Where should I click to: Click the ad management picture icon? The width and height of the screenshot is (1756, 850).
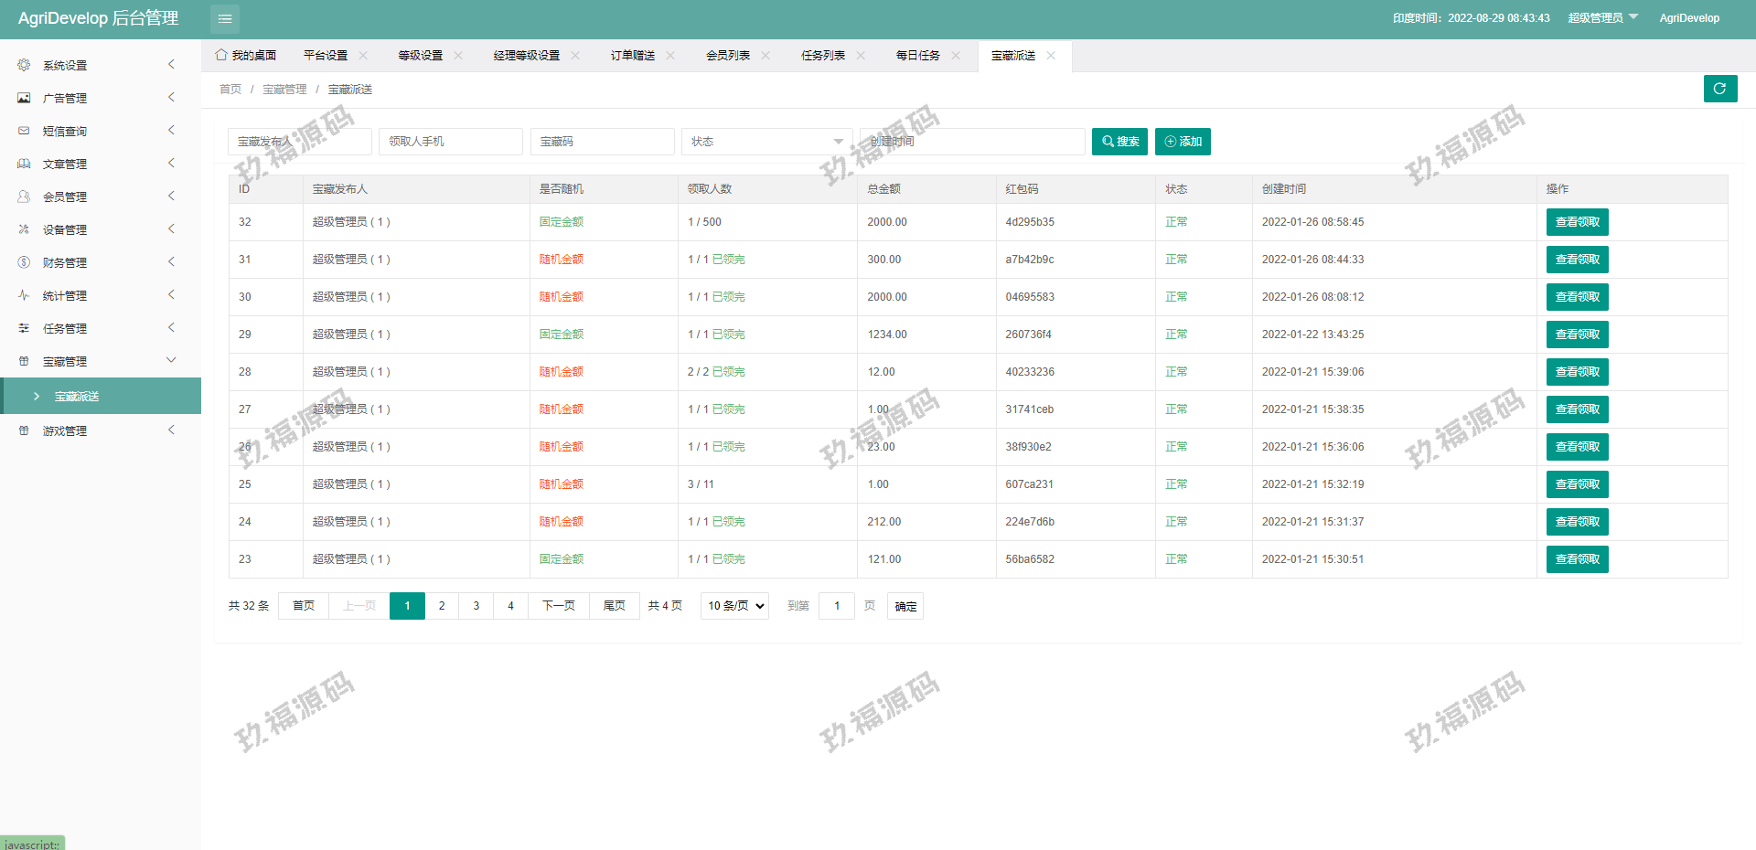pos(24,98)
